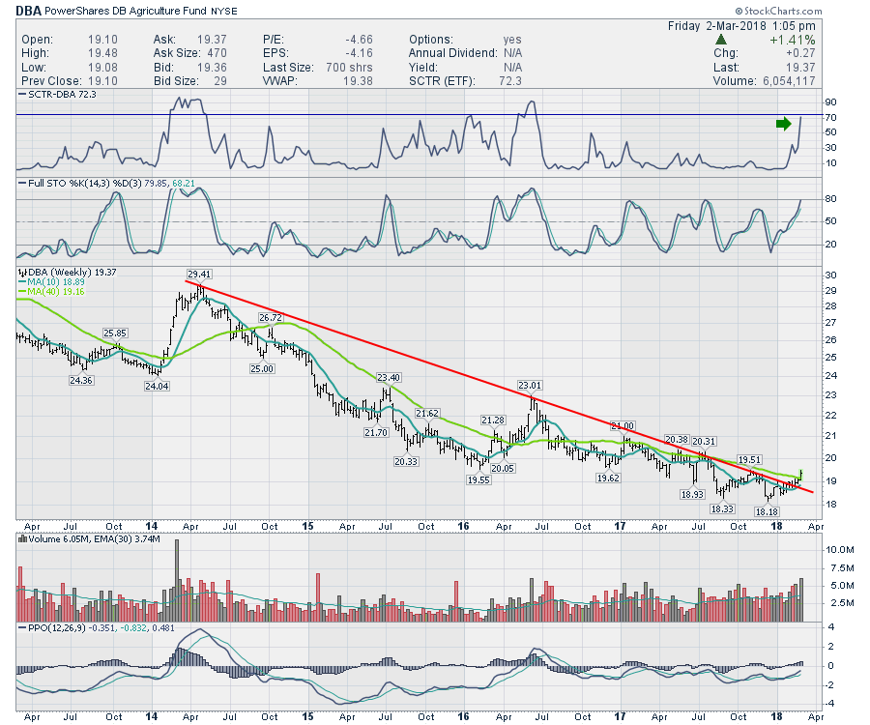The image size is (870, 725).
Task: Click the Prev Close row value
Action: click(102, 81)
